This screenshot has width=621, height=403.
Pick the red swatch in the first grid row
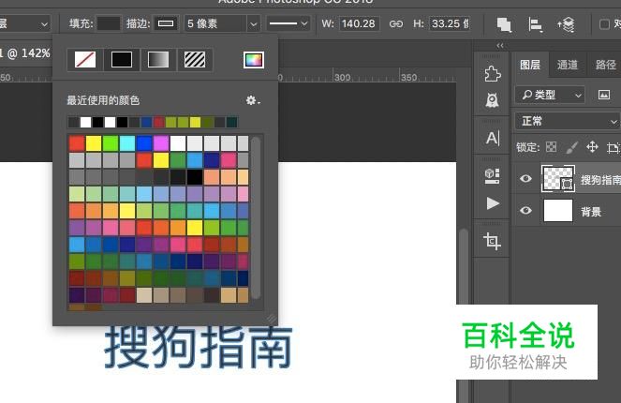(77, 143)
